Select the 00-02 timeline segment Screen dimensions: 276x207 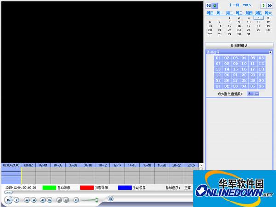29,165
